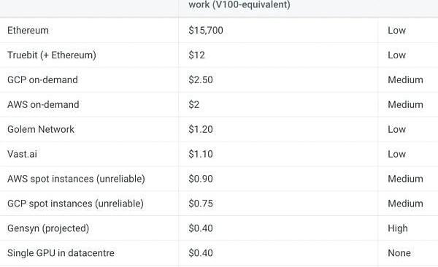Click the $1.20 price cell
Viewport: 438px width, 267px height.
(x=201, y=129)
